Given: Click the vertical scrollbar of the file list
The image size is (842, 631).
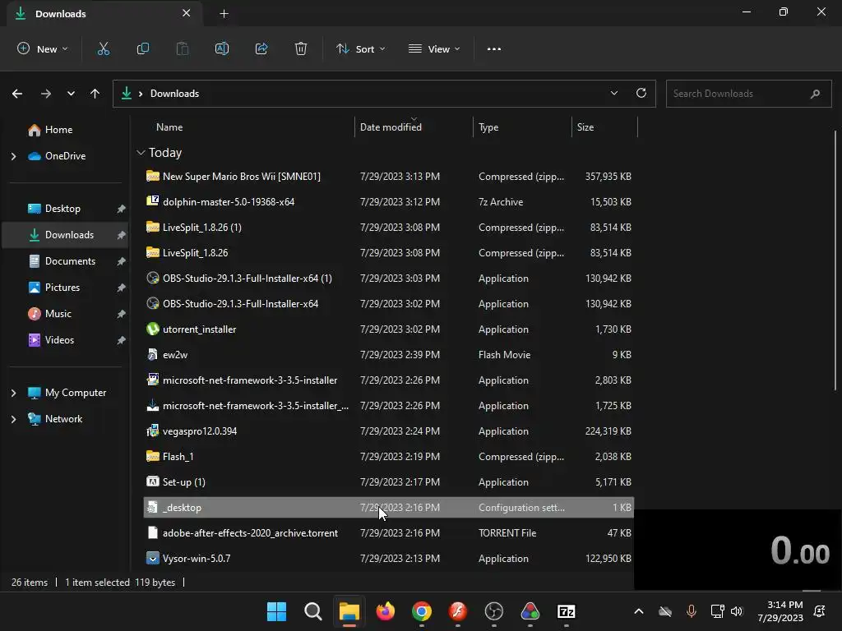Looking at the screenshot, I should 835,260.
